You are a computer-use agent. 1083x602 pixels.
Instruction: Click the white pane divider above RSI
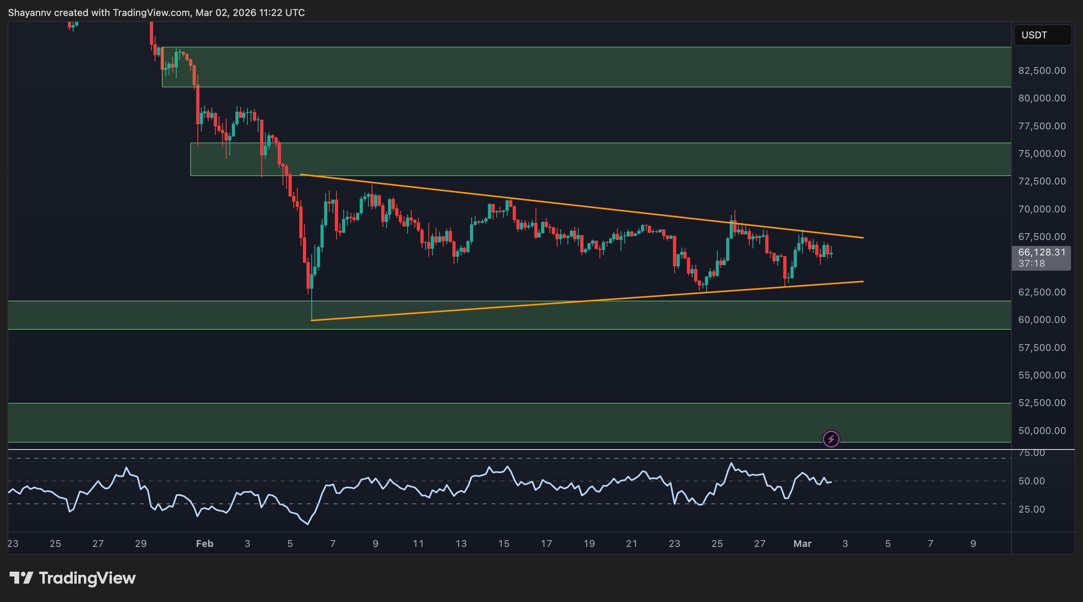coord(508,449)
